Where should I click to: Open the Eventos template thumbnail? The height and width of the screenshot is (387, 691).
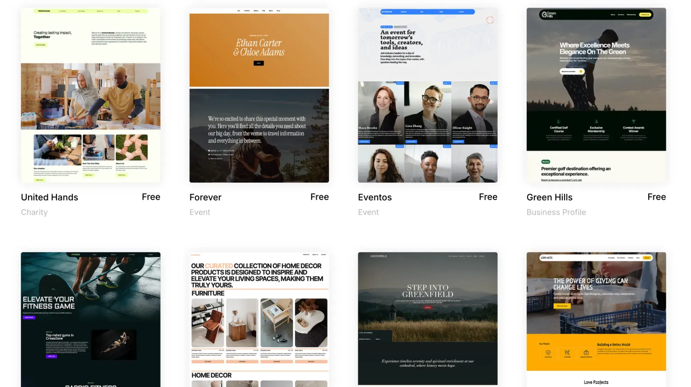coord(428,95)
